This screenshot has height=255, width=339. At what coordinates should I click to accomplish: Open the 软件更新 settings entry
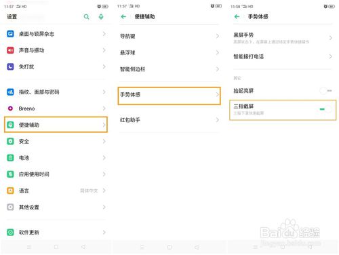point(56,233)
